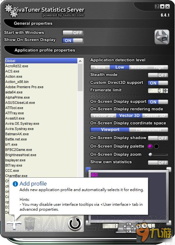
Task: Click the On-Screen Display zoom slider
Action: [158, 155]
